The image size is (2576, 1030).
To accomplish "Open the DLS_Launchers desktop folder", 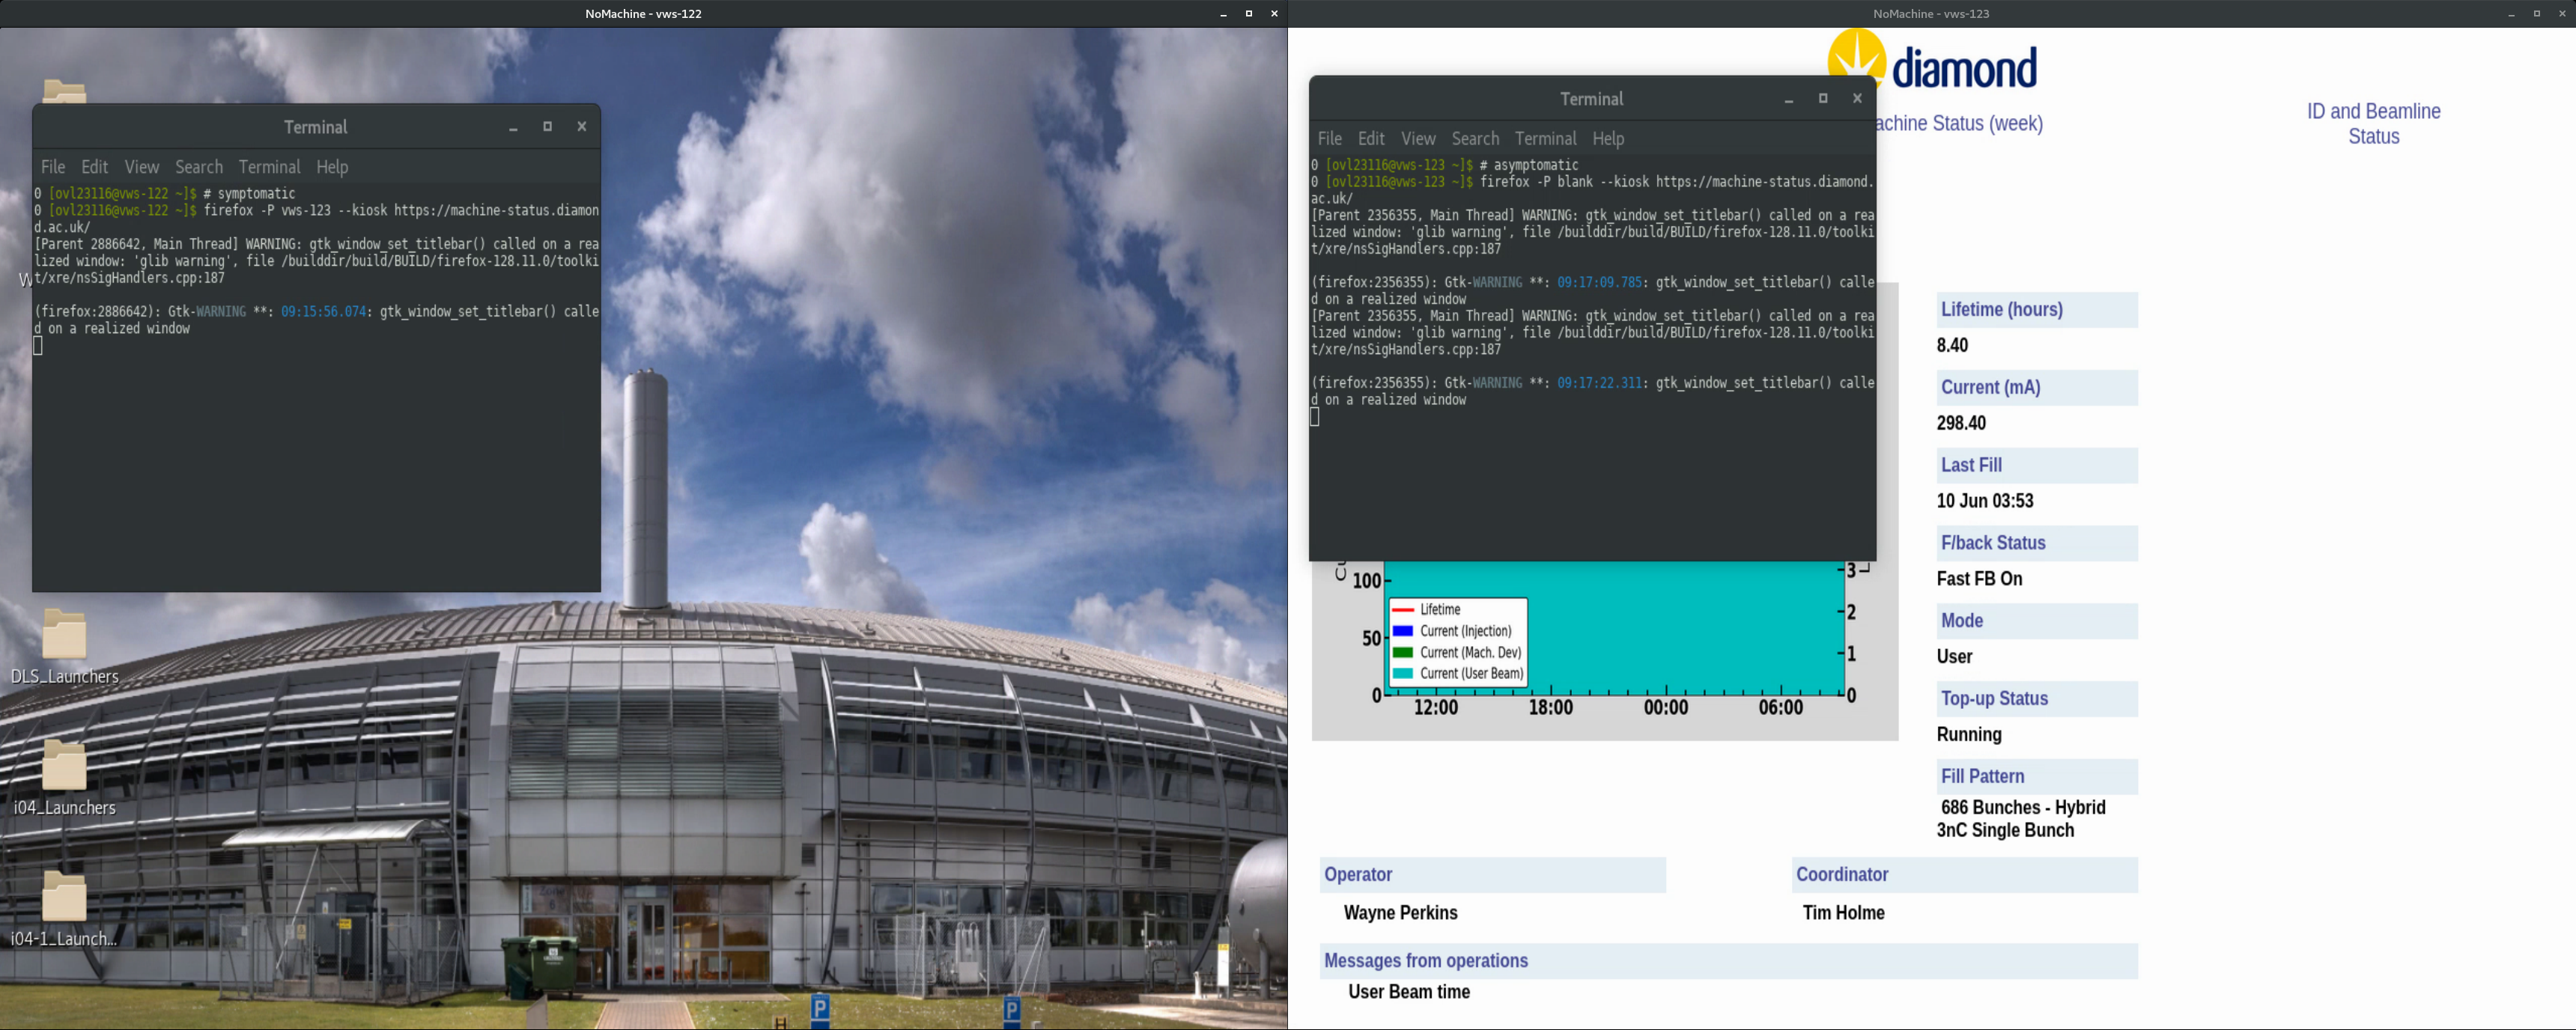I will (64, 636).
